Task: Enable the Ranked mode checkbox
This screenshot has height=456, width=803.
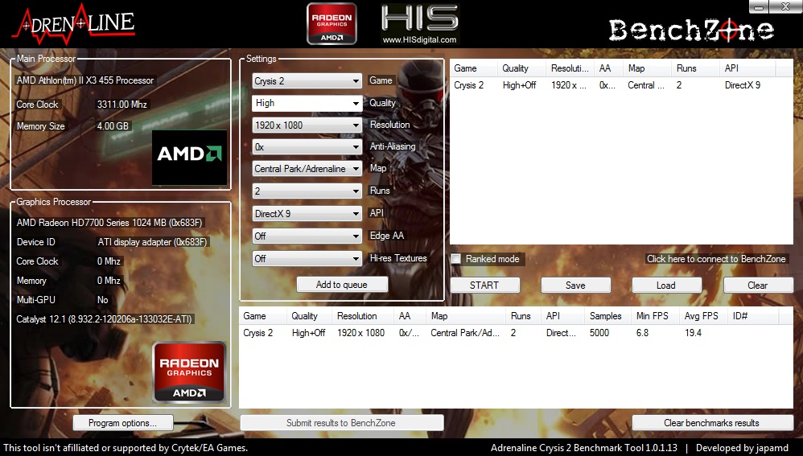Action: pos(456,259)
